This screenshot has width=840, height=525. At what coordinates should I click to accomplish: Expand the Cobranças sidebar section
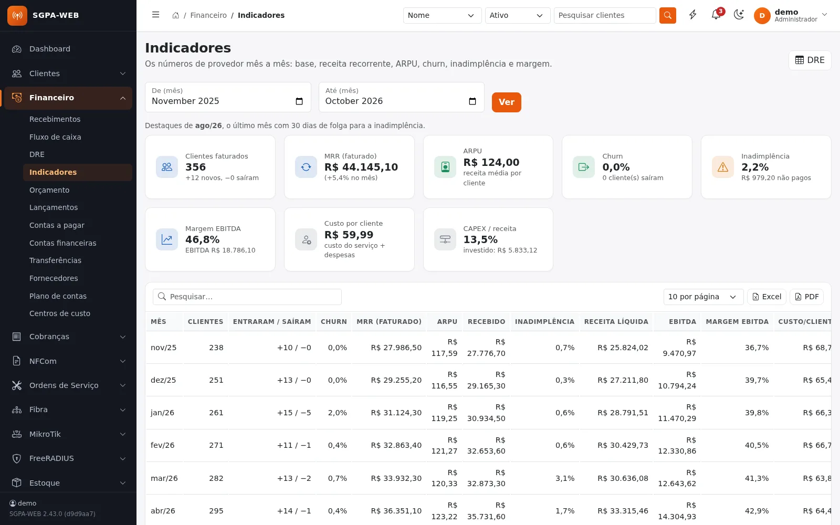pos(68,337)
